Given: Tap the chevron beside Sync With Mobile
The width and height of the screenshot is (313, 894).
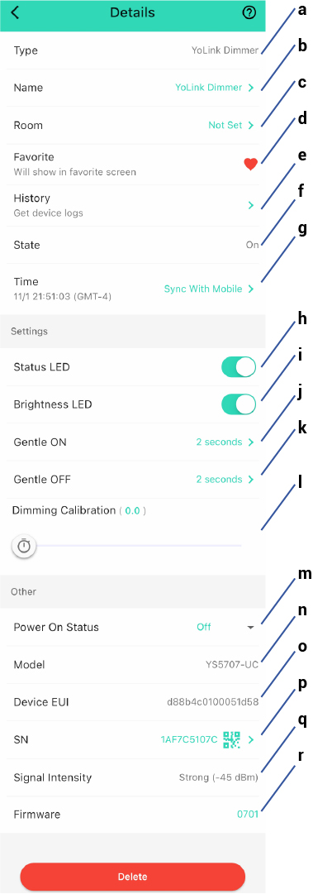Looking at the screenshot, I should coord(251,289).
